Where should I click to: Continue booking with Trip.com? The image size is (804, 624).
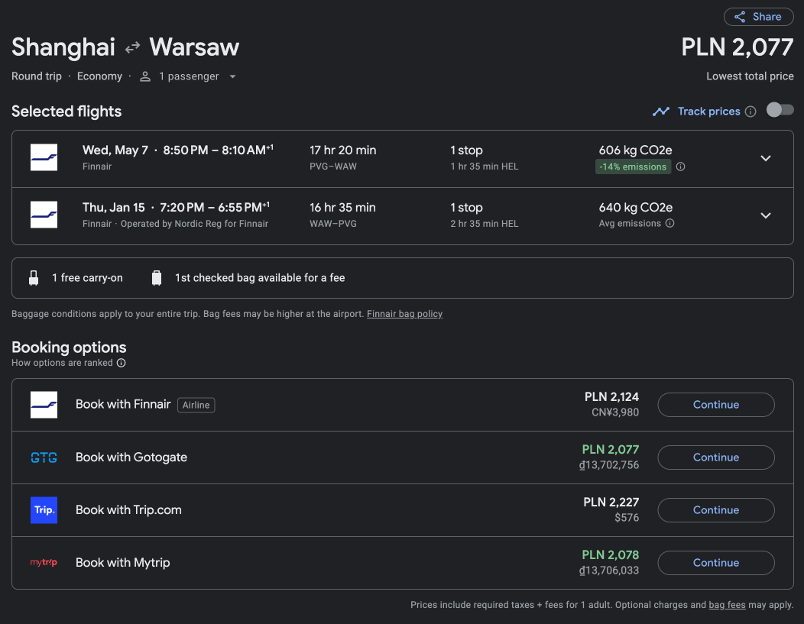click(716, 510)
